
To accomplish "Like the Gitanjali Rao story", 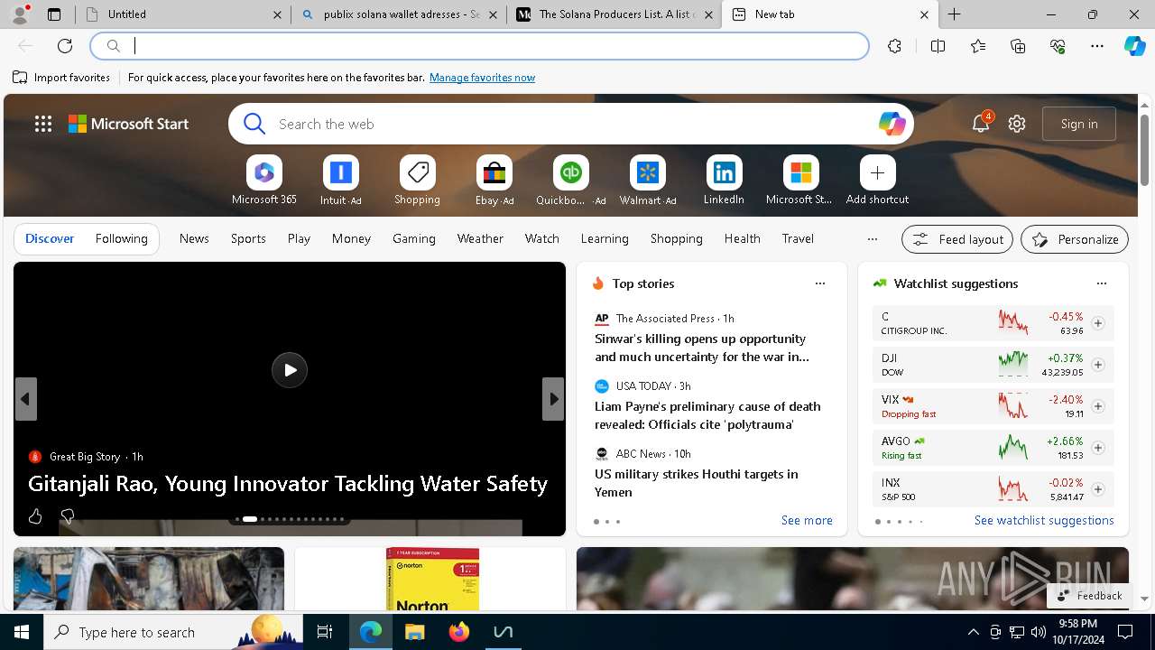I will [35, 516].
